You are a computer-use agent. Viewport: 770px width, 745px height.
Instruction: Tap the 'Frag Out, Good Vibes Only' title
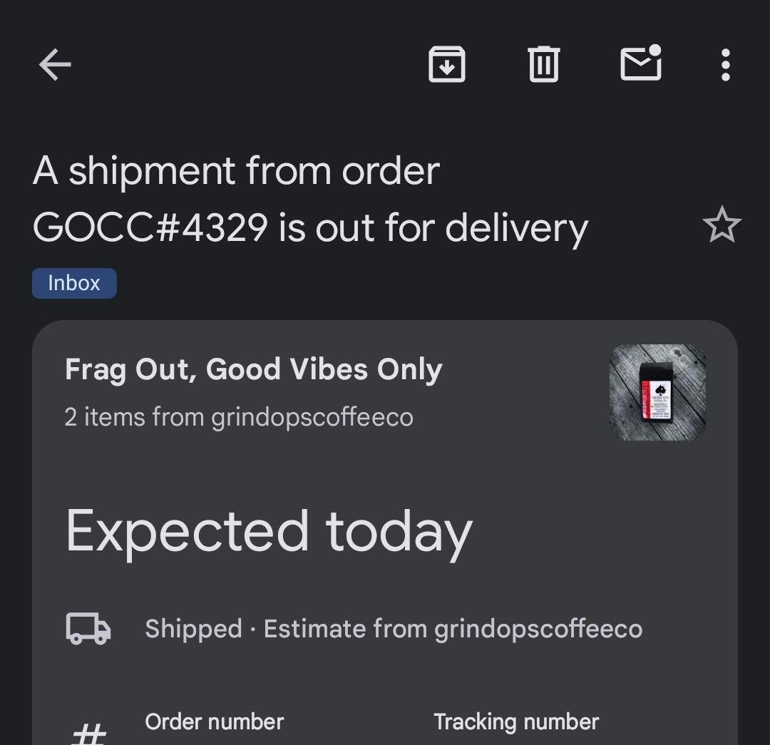[253, 369]
